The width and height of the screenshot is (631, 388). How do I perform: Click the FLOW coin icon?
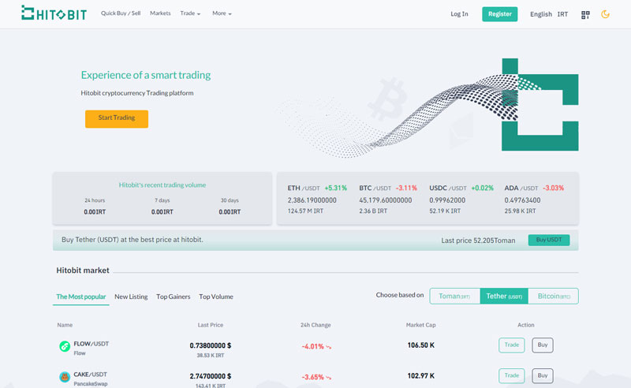(65, 346)
